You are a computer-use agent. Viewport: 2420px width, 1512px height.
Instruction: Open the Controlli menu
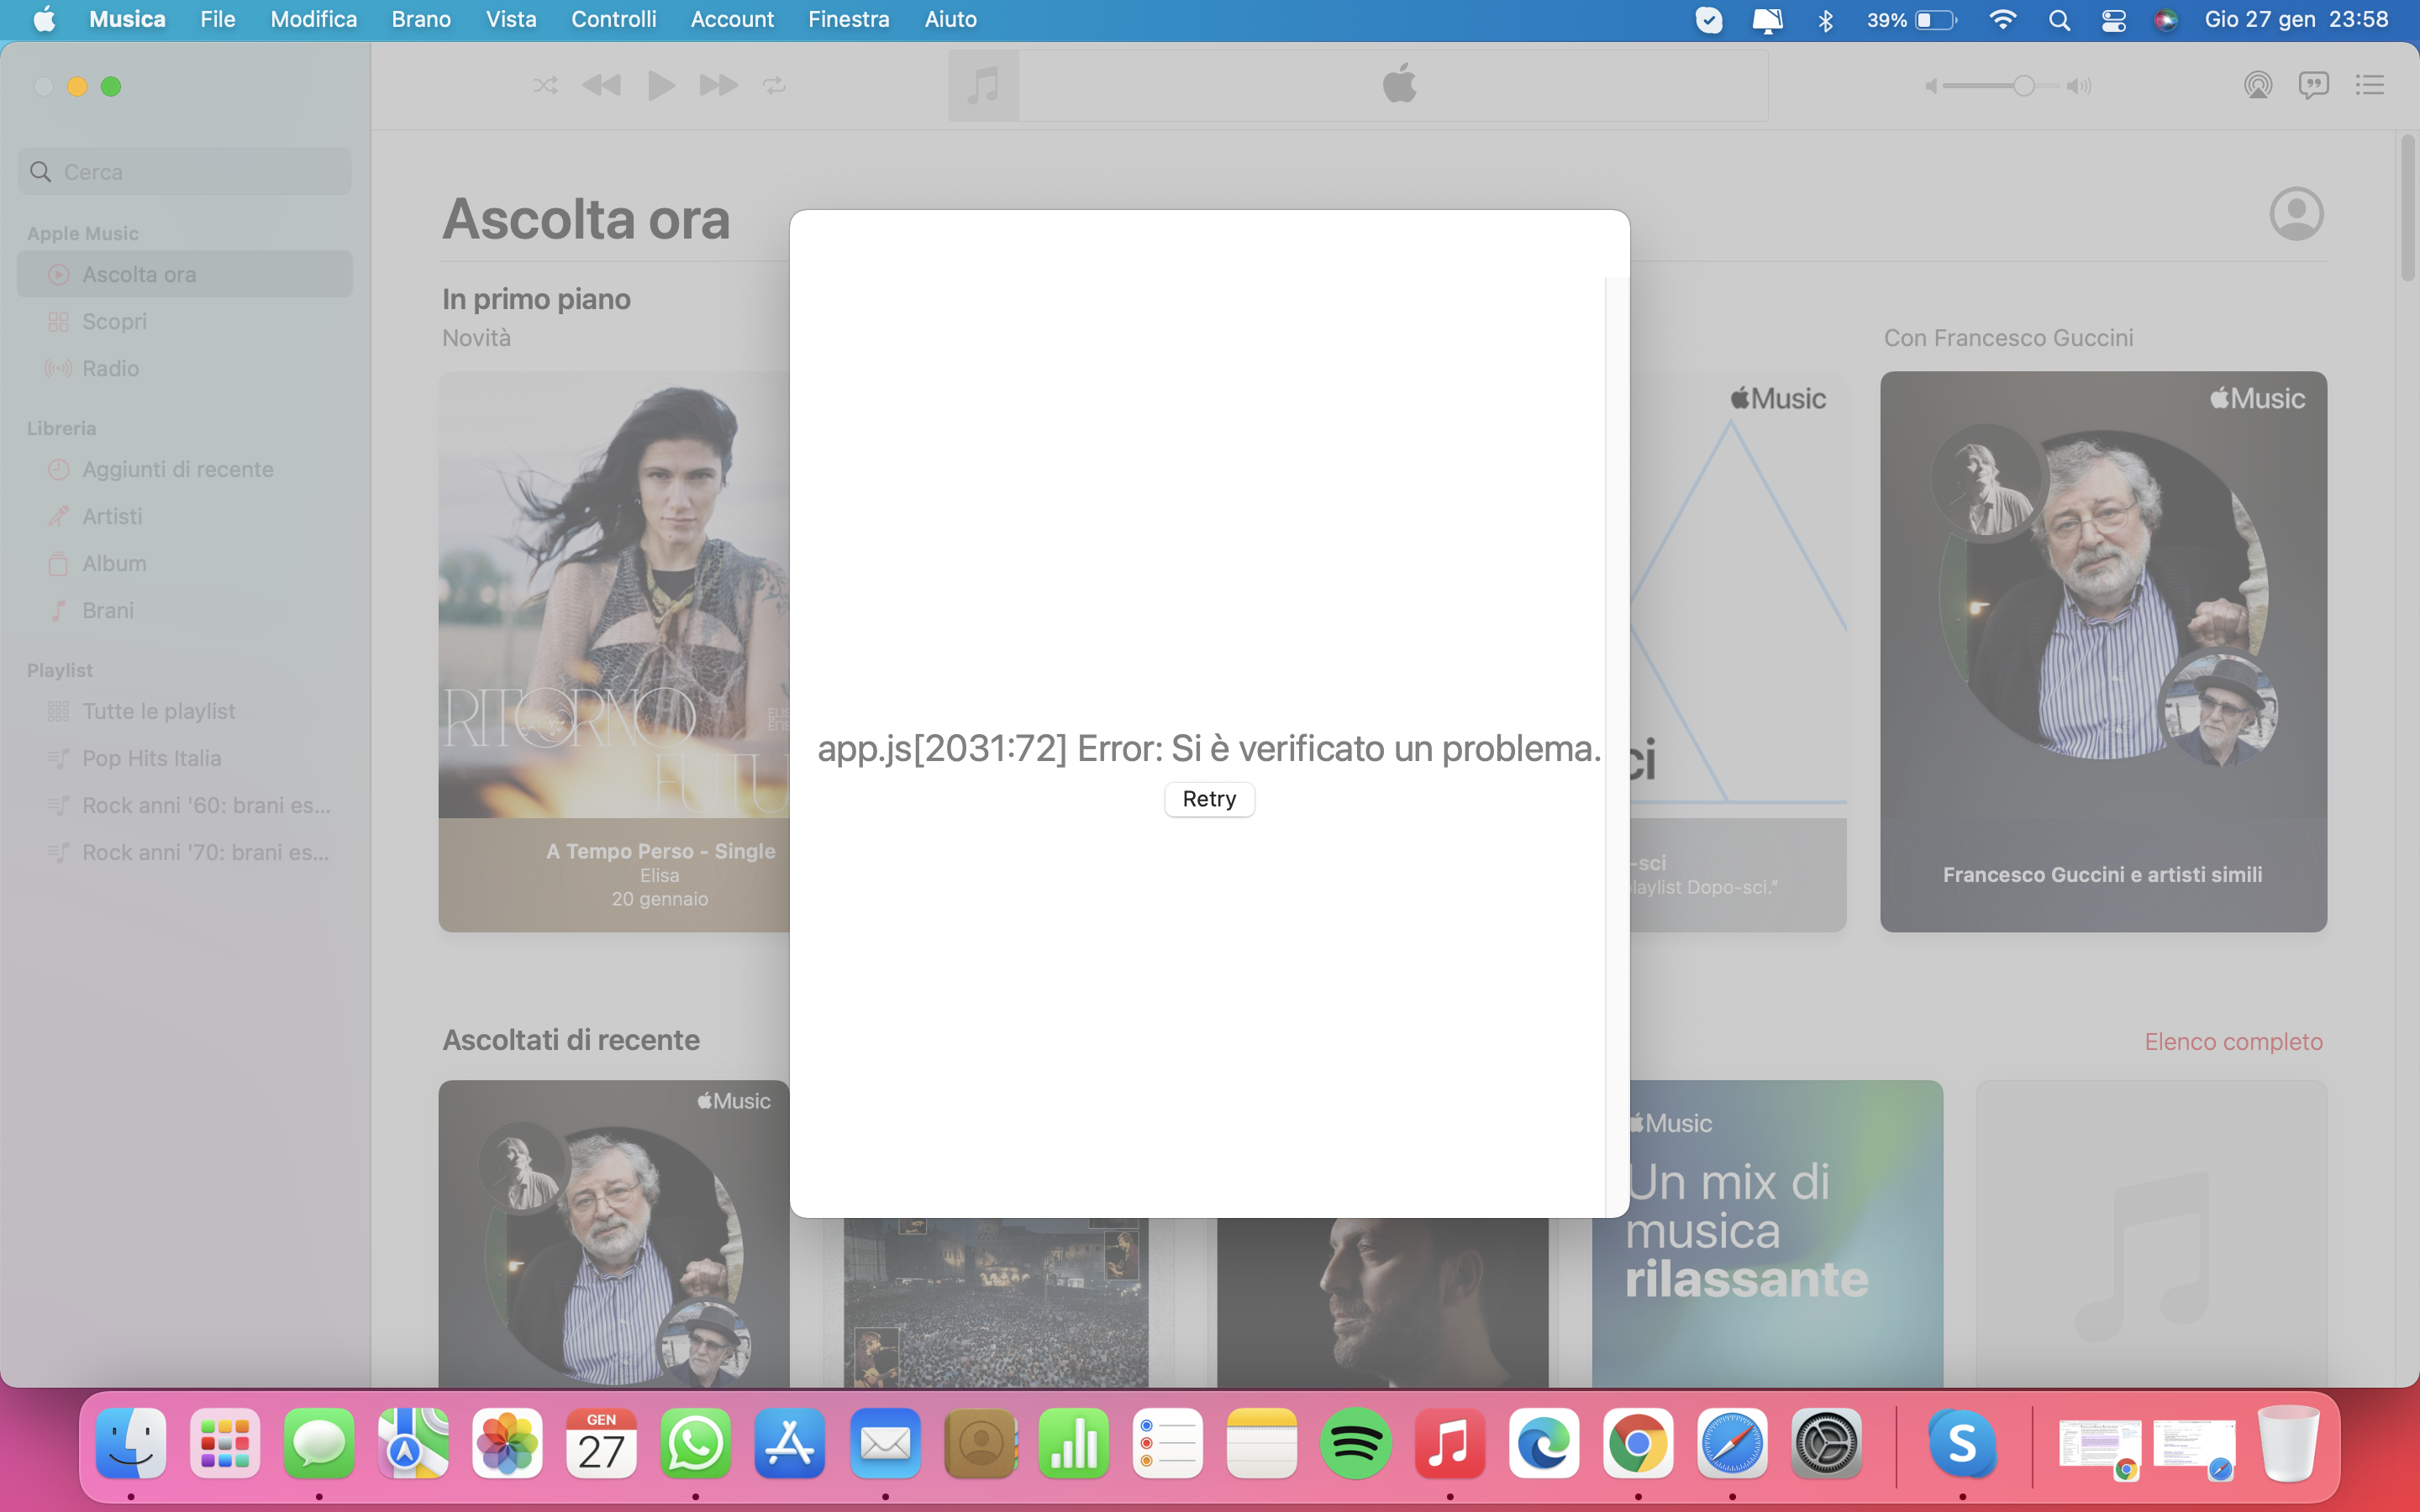[613, 19]
